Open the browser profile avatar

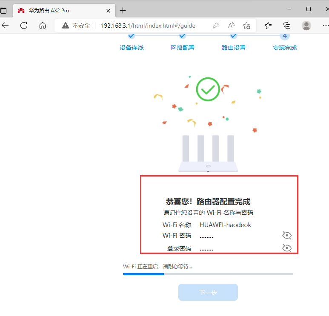(306, 26)
